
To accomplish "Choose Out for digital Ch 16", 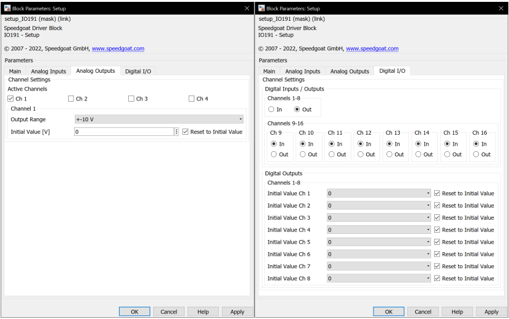I will click(x=476, y=154).
